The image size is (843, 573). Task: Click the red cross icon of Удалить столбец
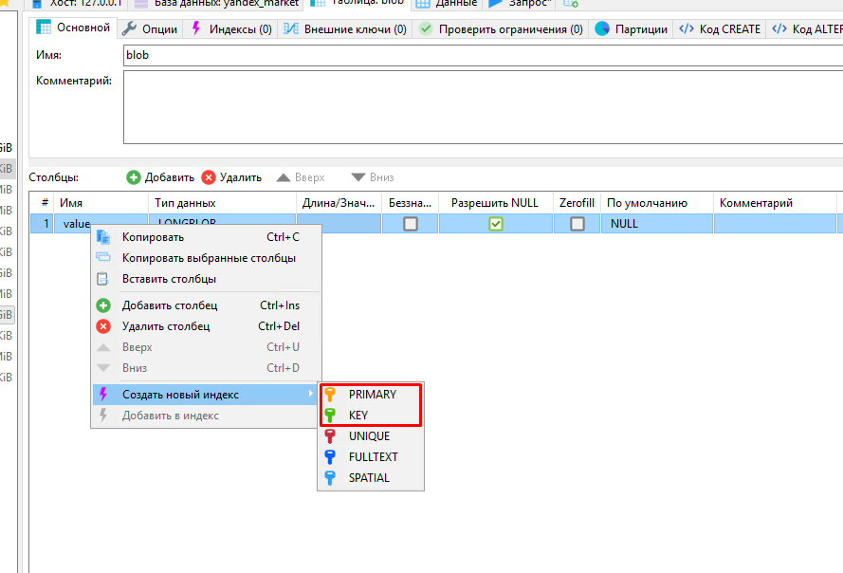click(103, 326)
